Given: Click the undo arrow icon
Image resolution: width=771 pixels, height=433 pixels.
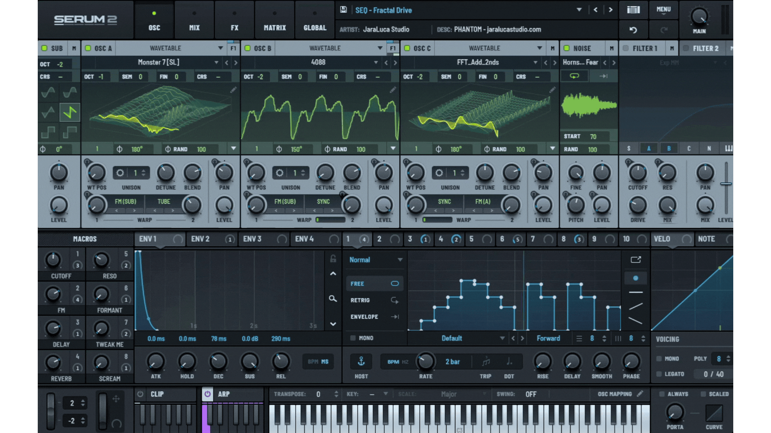Looking at the screenshot, I should coord(633,30).
